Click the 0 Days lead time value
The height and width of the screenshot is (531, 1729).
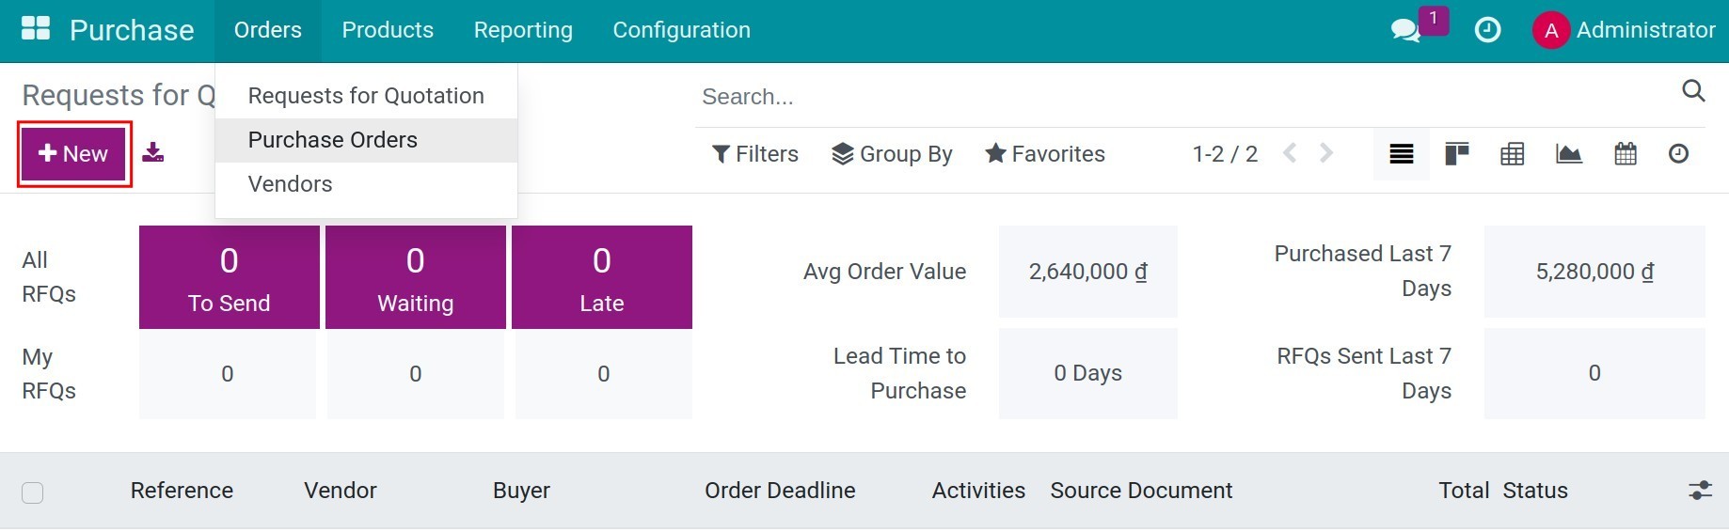pos(1088,373)
